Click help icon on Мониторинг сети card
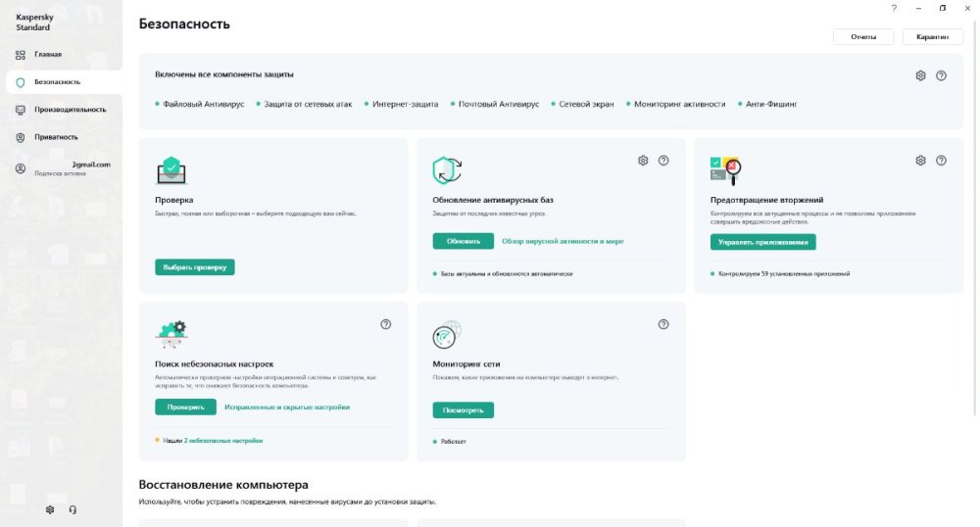The height and width of the screenshot is (527, 980). [x=663, y=324]
